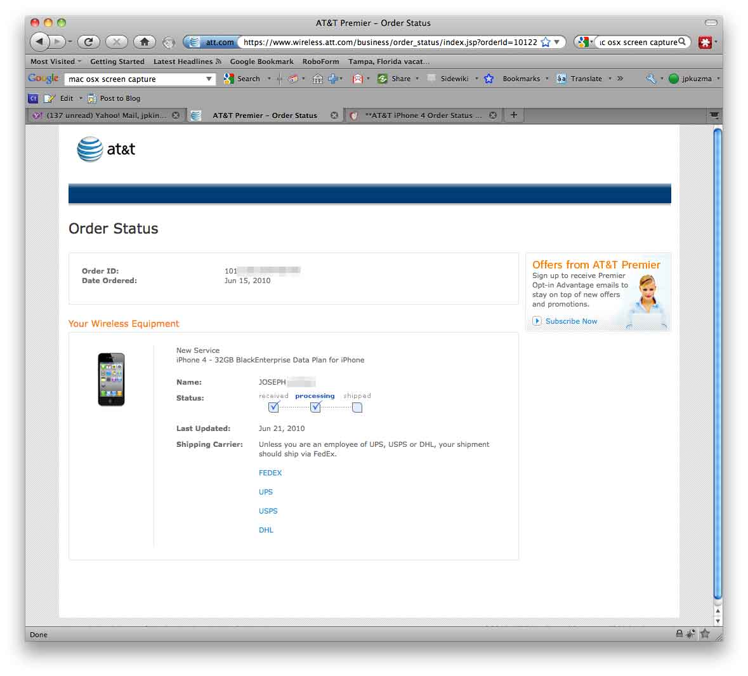Go back to the previous page
This screenshot has width=748, height=676.
40,41
